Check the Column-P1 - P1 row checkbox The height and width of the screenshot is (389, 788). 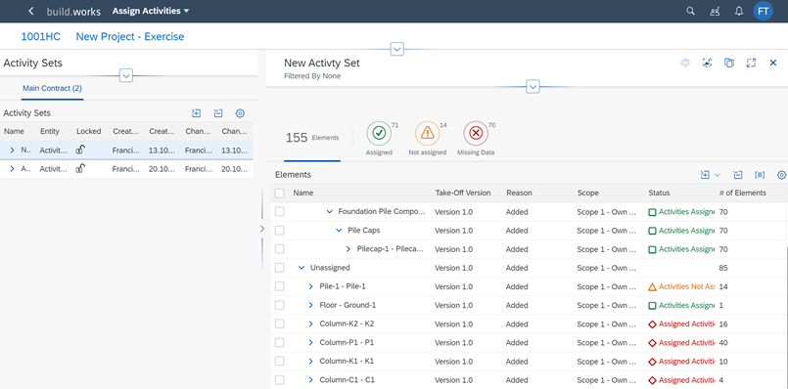(279, 342)
